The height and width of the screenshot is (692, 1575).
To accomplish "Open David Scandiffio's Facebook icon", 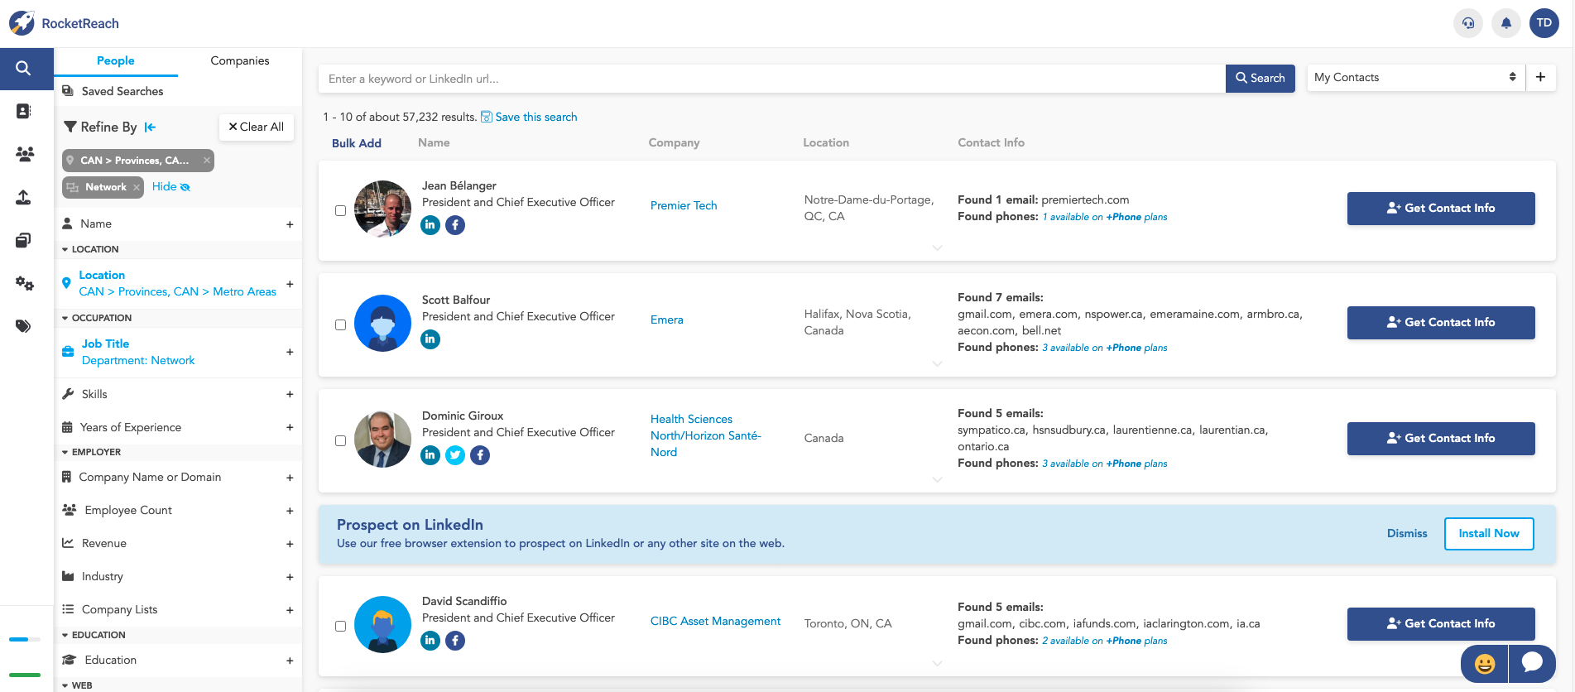I will (455, 641).
